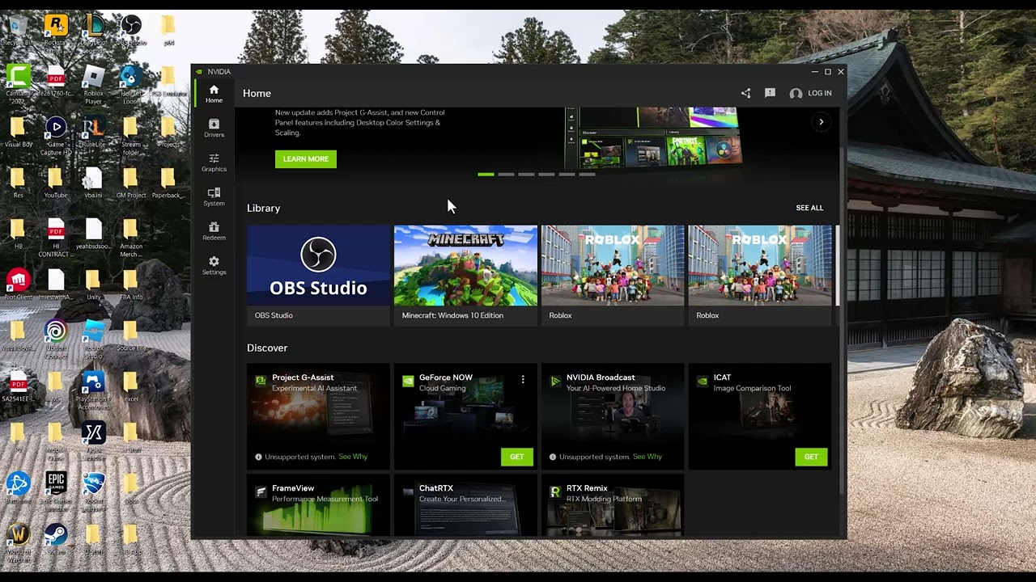This screenshot has height=582, width=1036.
Task: Select the Epic Games Launcher desktop shortcut
Action: (x=56, y=491)
